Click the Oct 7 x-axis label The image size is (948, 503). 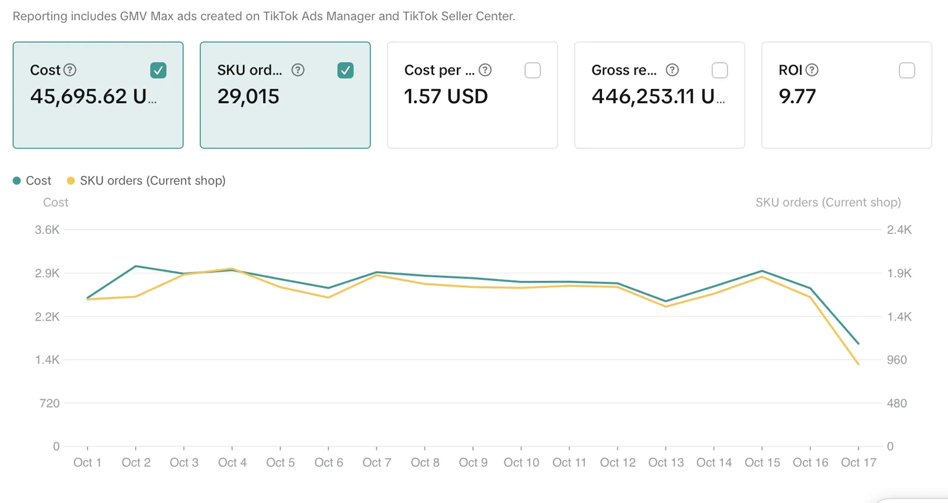coord(377,463)
